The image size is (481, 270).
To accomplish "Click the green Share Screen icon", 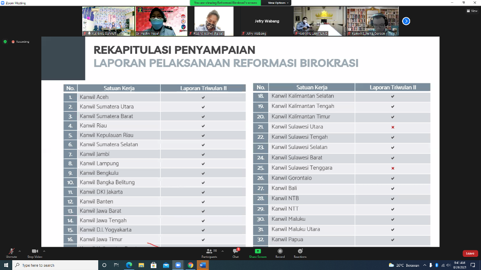I will [257, 252].
